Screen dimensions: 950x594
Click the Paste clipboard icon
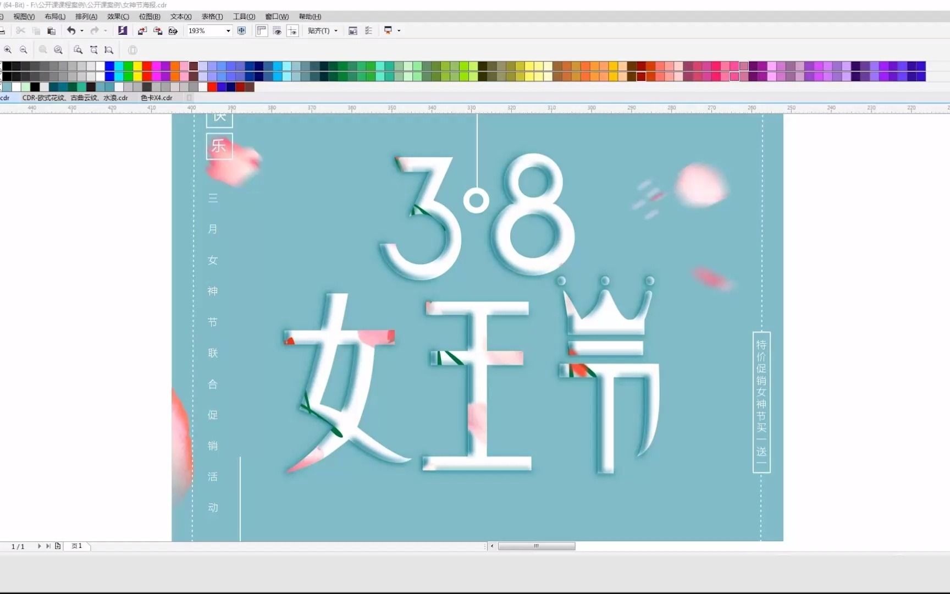pos(51,31)
